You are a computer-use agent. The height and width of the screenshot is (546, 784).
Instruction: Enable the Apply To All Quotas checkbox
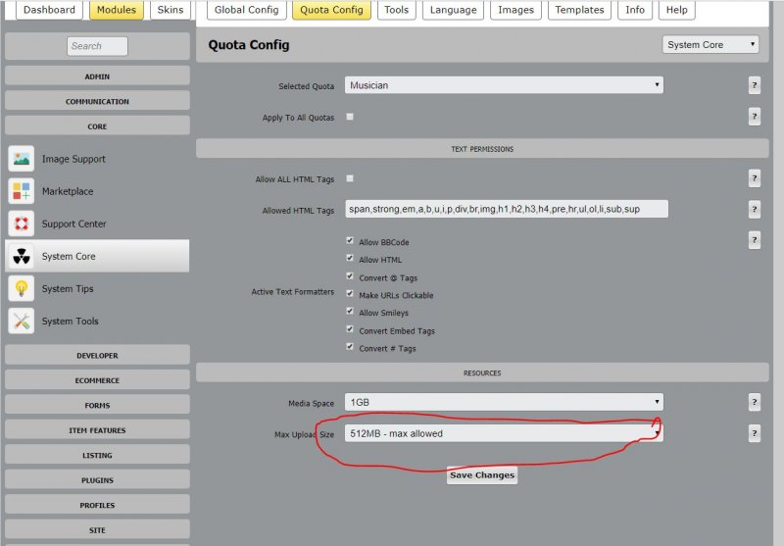point(350,117)
